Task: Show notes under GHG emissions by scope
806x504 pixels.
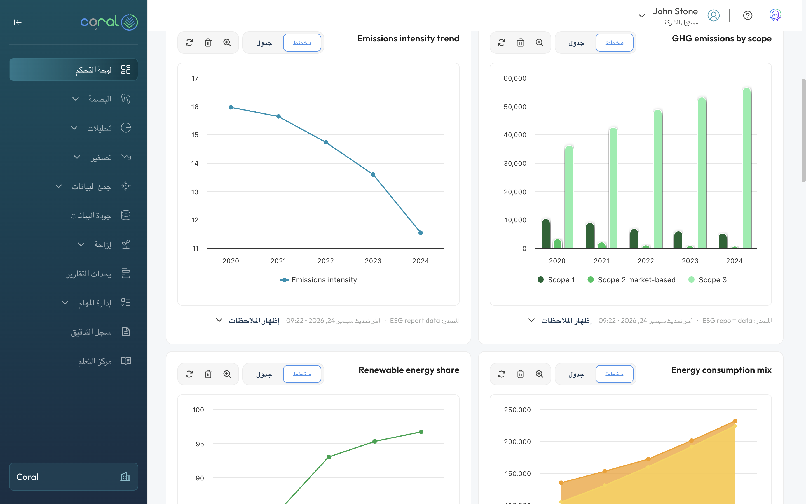Action: pos(560,320)
